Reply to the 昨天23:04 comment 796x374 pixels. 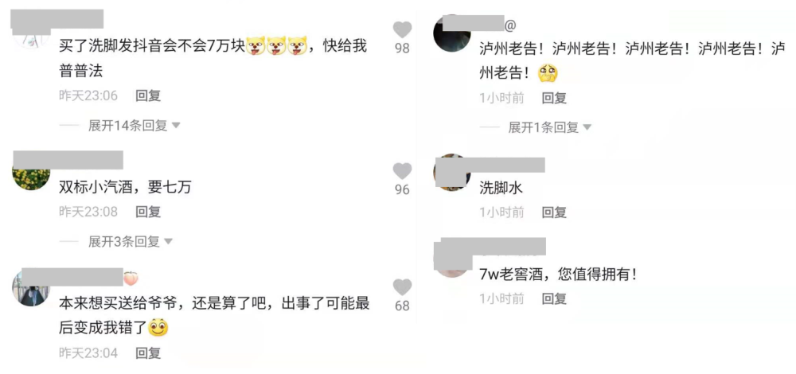[x=148, y=353]
